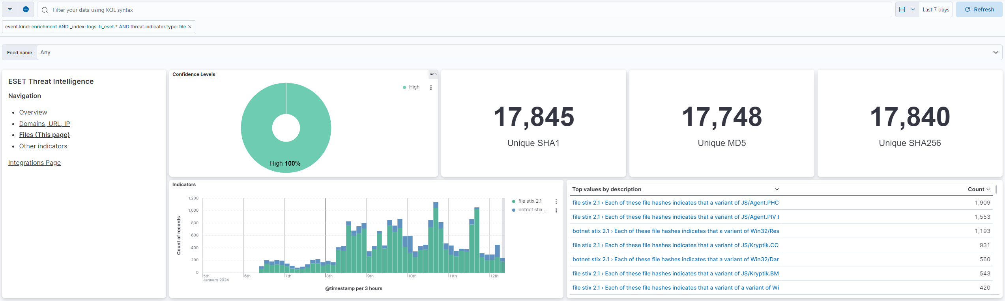The image size is (1005, 301).
Task: Open the Count column sort menu
Action: (979, 189)
